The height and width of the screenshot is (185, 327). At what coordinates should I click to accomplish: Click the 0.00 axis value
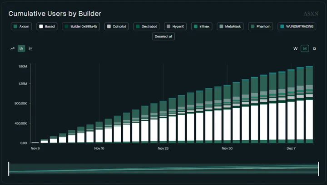[x=24, y=143]
